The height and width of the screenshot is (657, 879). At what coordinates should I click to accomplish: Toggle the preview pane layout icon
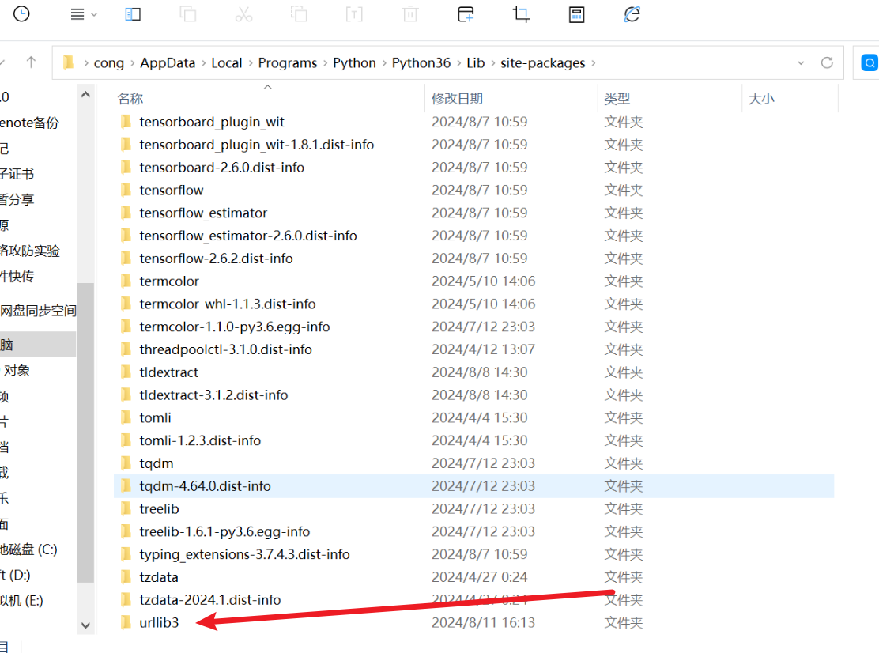[133, 14]
